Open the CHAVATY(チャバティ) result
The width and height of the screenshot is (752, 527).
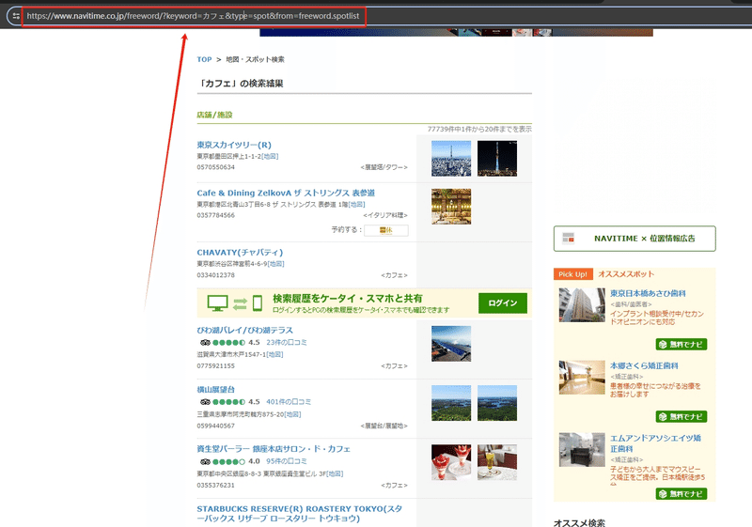click(240, 252)
